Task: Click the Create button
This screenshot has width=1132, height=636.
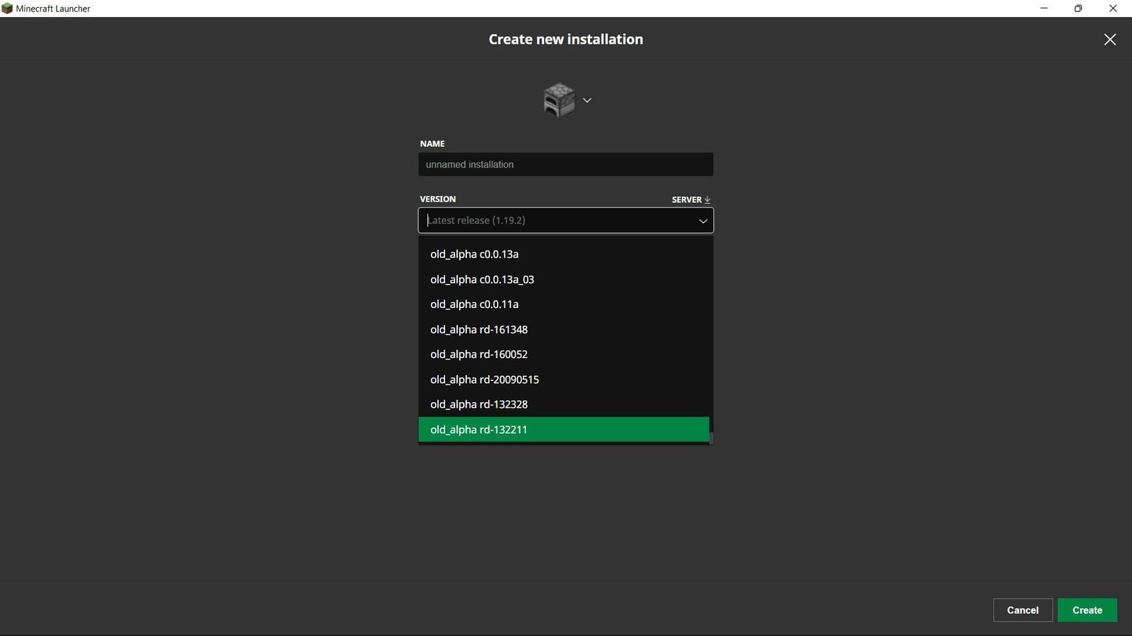Action: coord(1087,610)
